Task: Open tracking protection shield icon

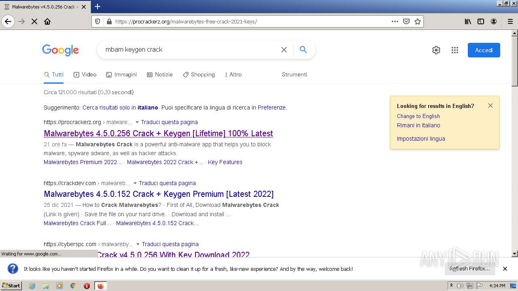Action: point(98,21)
